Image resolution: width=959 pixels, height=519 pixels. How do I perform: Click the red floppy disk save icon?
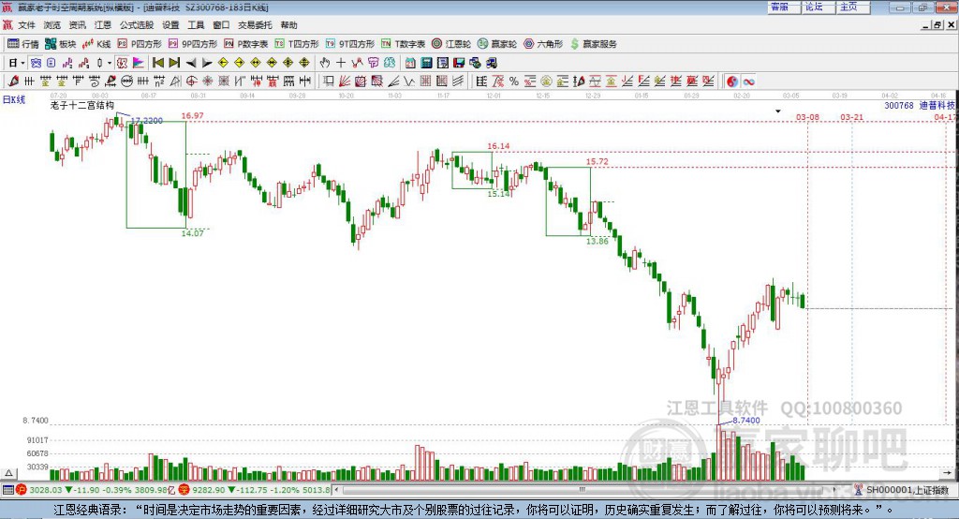click(459, 63)
